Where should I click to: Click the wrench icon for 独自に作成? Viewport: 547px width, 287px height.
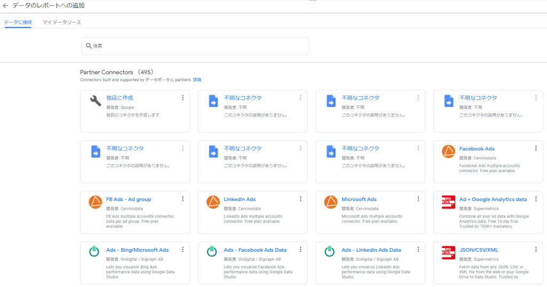tap(96, 100)
